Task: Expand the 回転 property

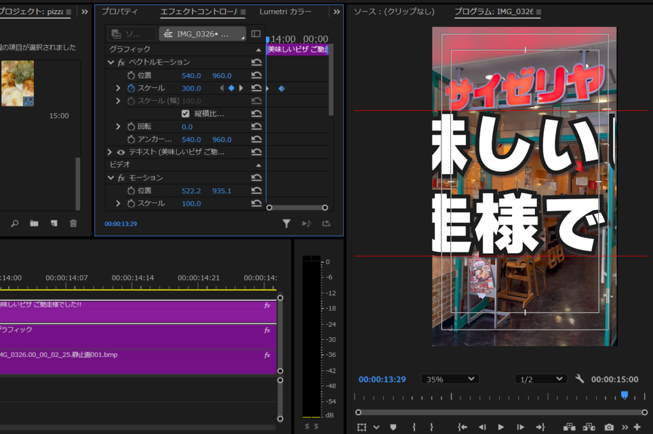Action: (x=118, y=127)
